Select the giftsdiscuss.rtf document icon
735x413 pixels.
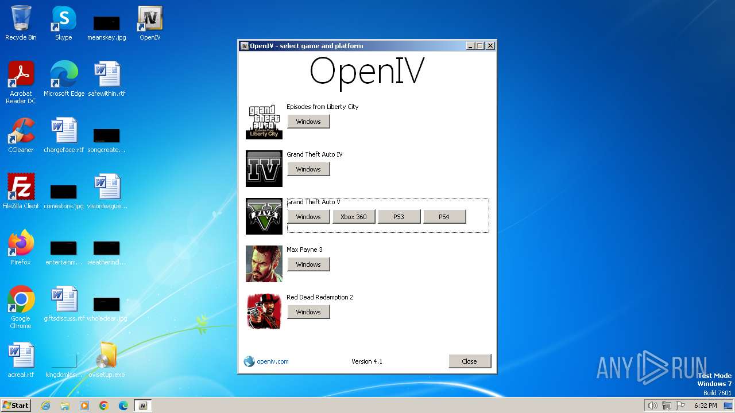[64, 304]
